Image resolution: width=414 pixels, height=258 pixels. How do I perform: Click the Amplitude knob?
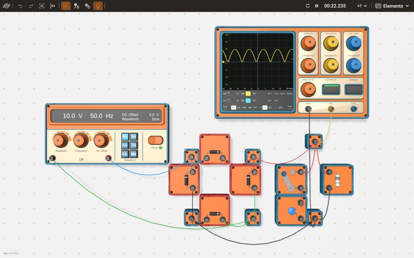point(61,140)
